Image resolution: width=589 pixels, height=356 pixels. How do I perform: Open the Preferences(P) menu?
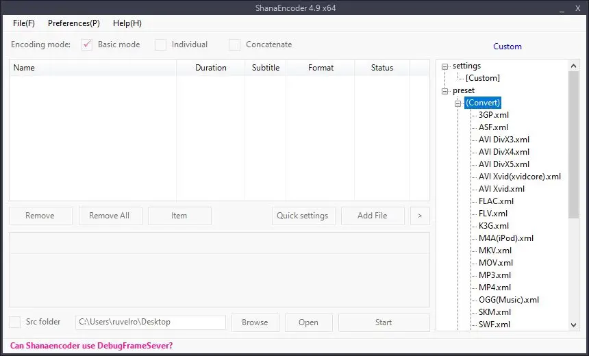[x=74, y=23]
